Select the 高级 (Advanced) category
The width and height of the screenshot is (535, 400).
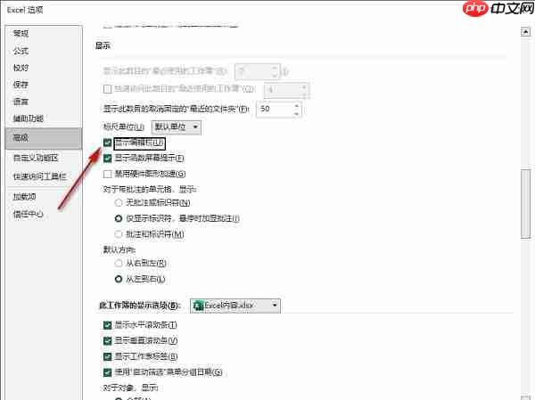pos(44,138)
